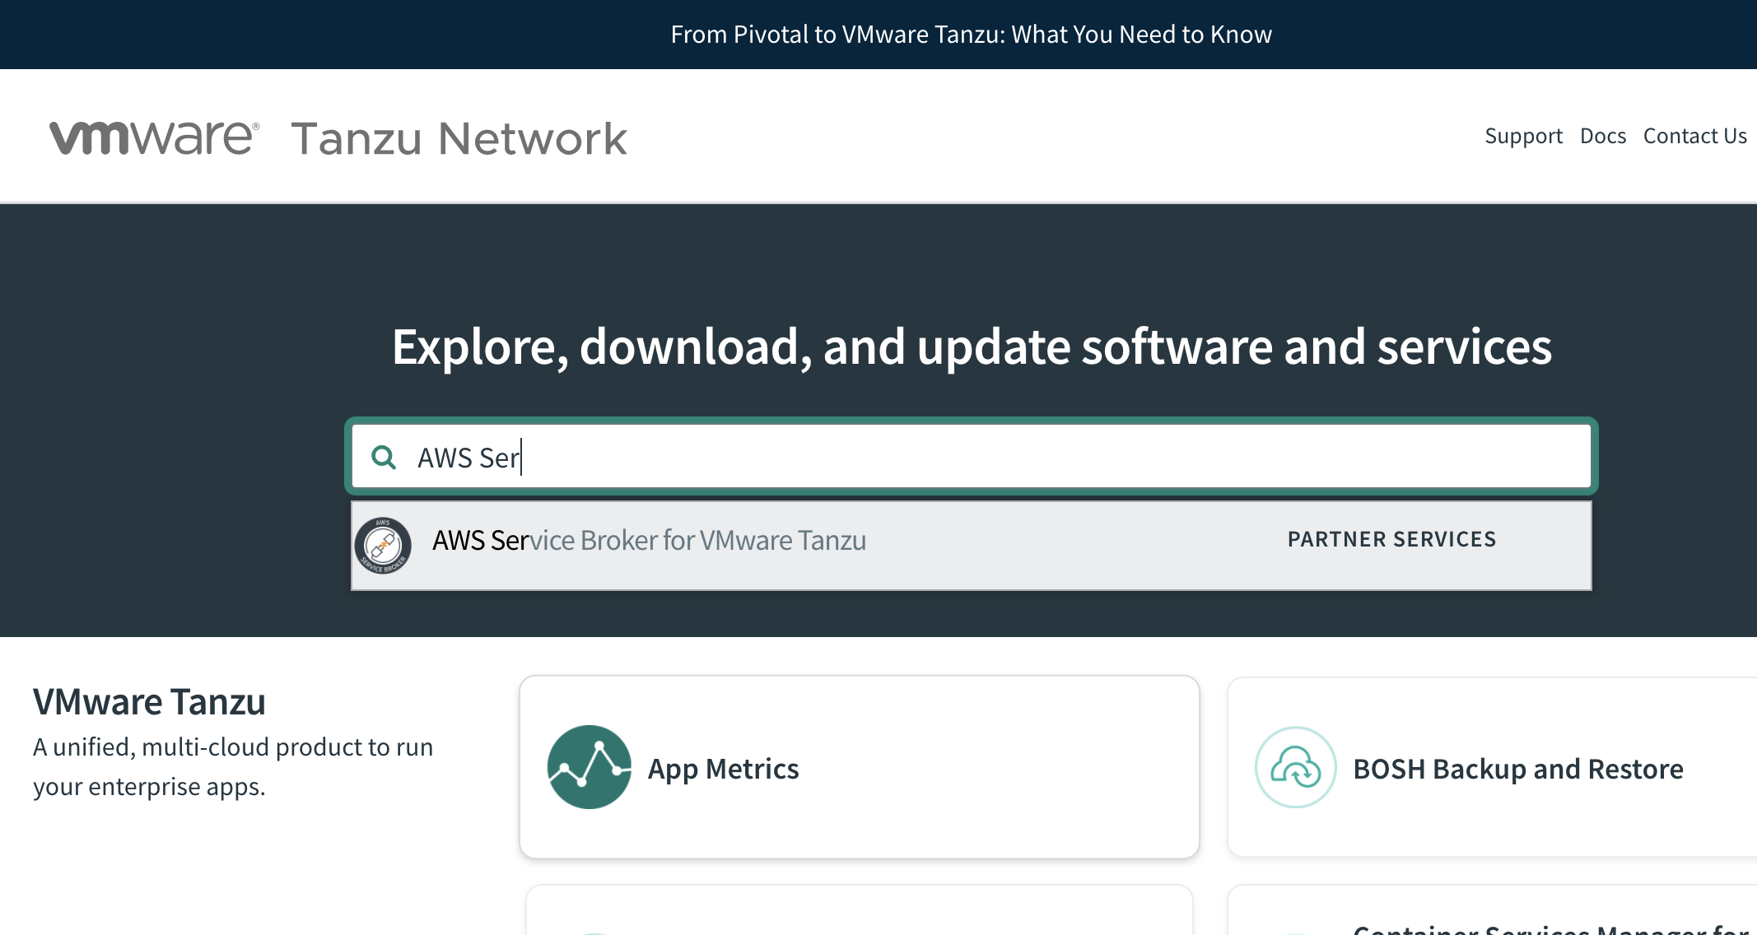Click the Tanzu Network site title
Viewport: 1757px width, 935px height.
(x=459, y=138)
